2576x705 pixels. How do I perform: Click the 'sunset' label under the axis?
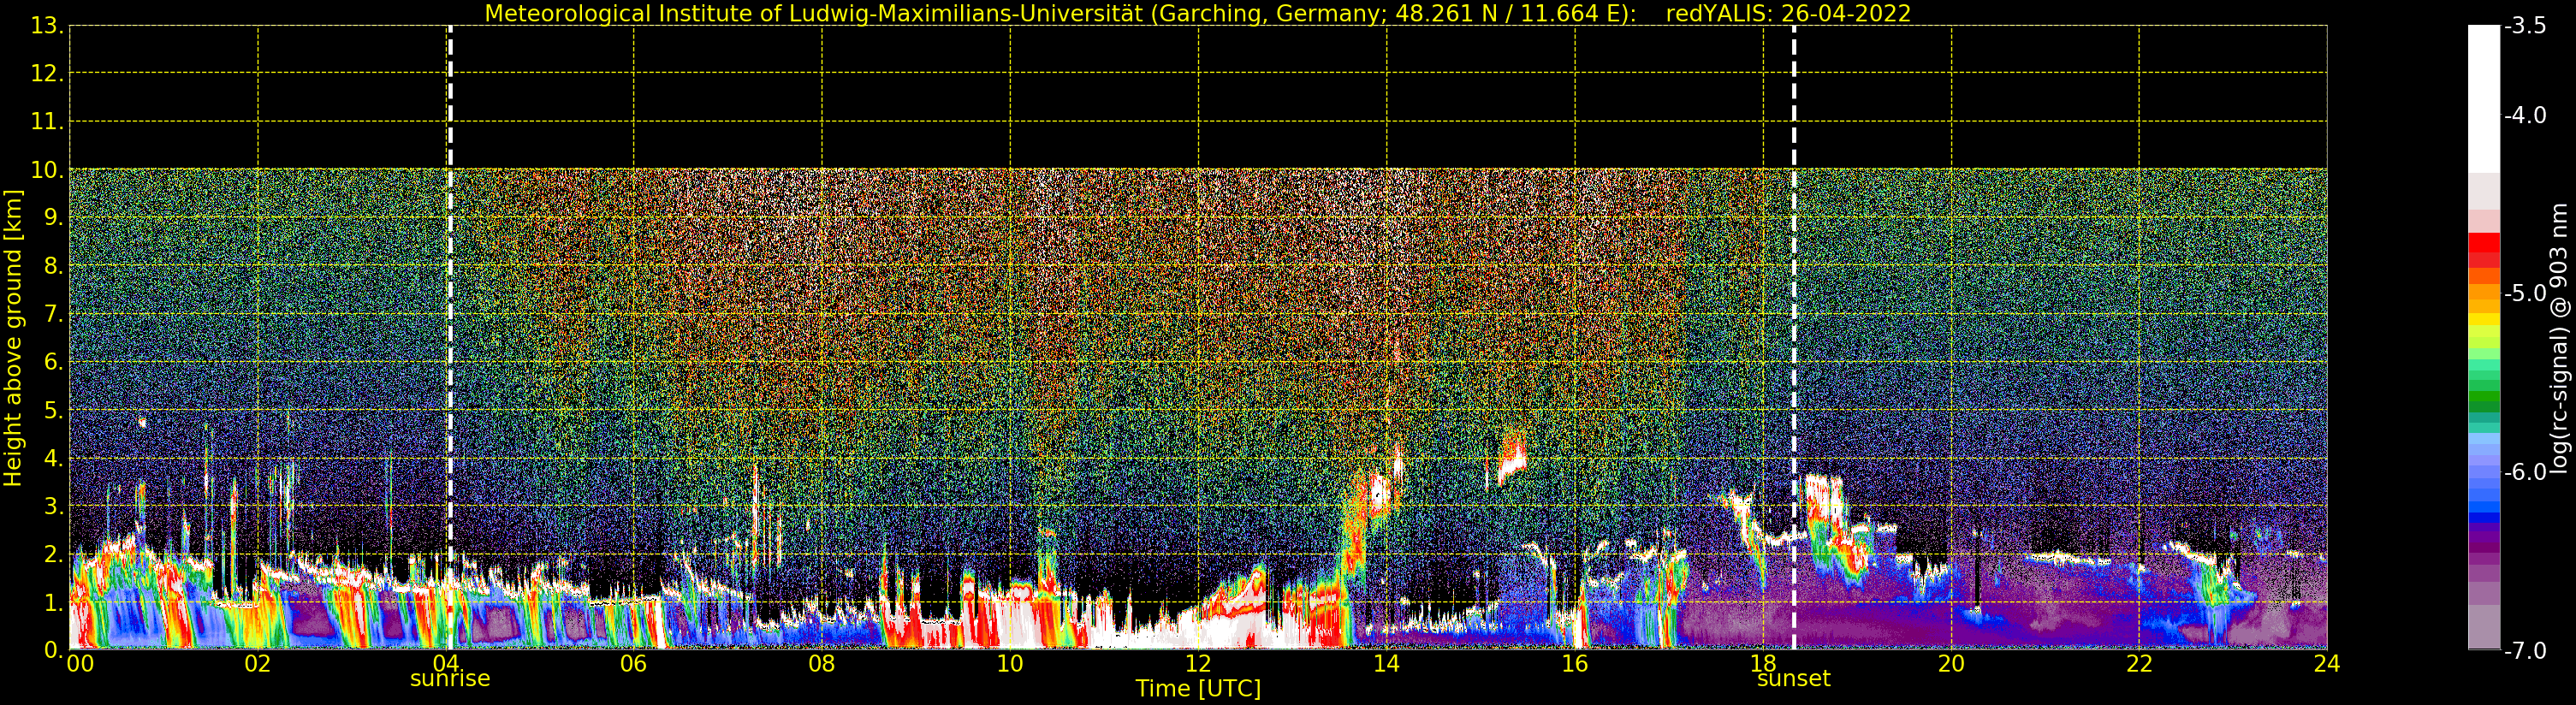click(x=1794, y=679)
